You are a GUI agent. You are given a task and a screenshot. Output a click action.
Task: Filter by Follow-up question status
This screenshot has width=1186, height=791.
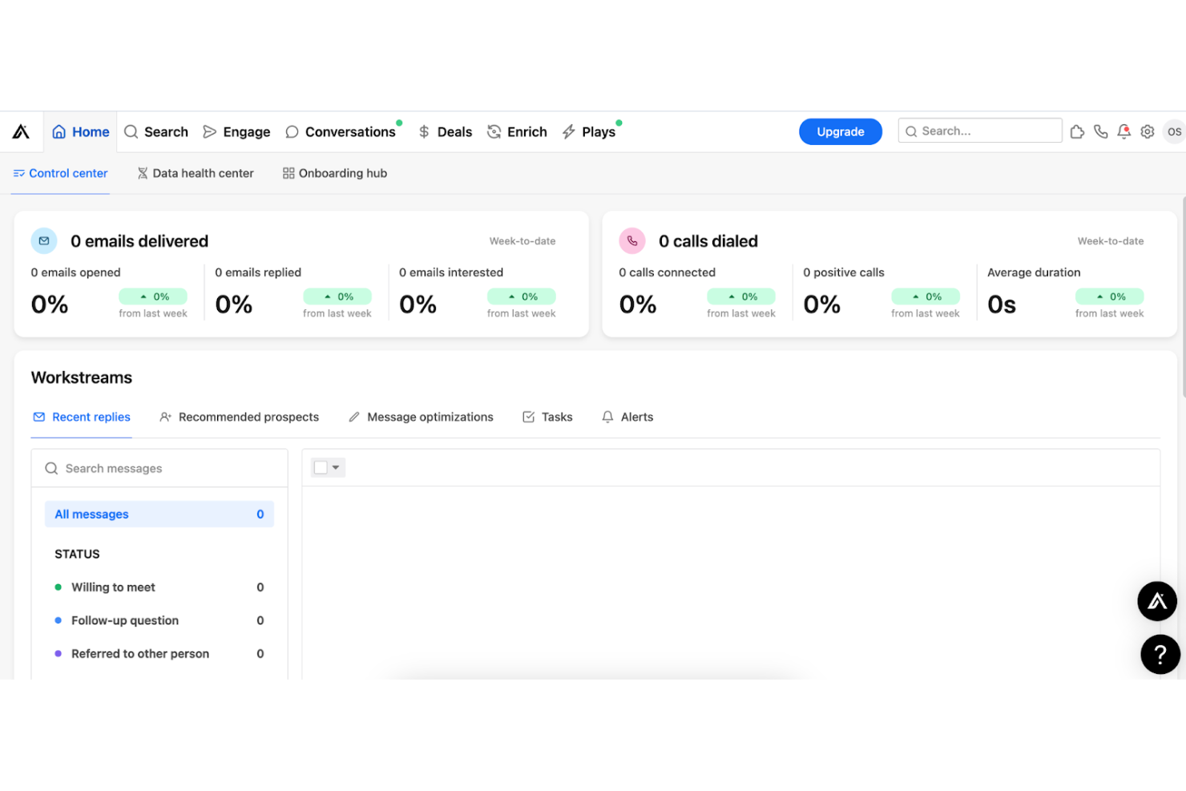(x=159, y=620)
